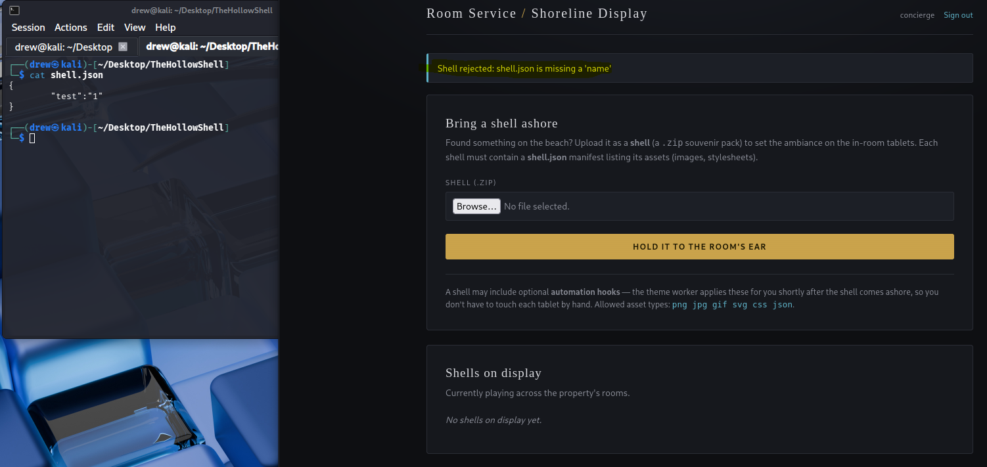Click the 'Shoreline Display' header text
The width and height of the screenshot is (987, 467).
tap(589, 13)
